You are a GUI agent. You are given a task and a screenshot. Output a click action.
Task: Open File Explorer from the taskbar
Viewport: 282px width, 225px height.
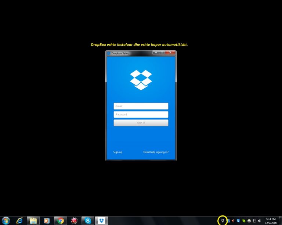33,221
